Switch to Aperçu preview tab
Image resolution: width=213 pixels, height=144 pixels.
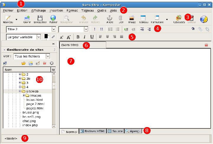point(133,131)
